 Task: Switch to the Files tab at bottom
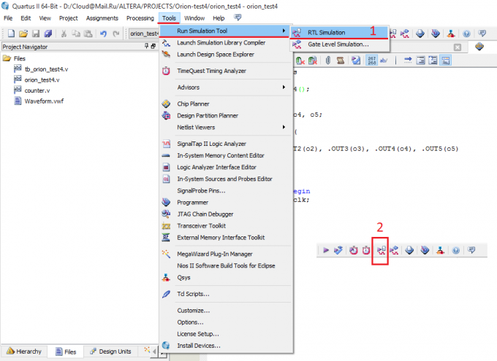[66, 352]
